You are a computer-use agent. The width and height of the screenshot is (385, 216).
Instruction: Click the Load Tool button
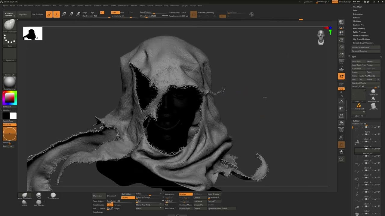(x=359, y=61)
